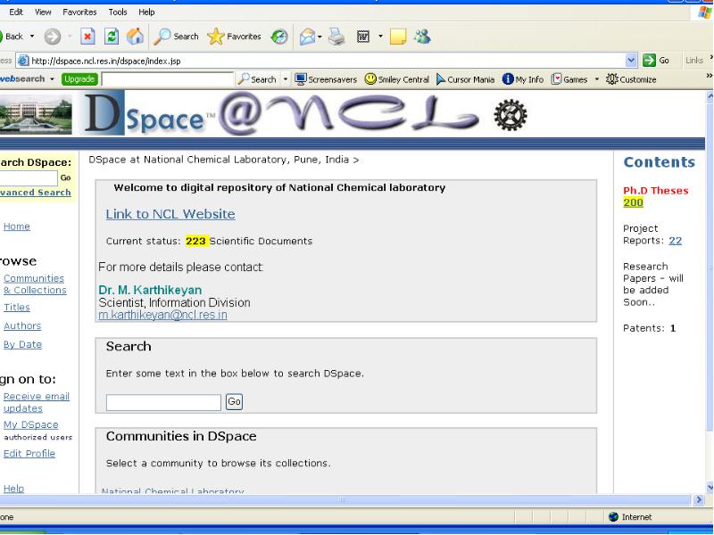Click the m.karthikeyan@ncl.res.in email link
This screenshot has width=714, height=535.
pos(162,315)
